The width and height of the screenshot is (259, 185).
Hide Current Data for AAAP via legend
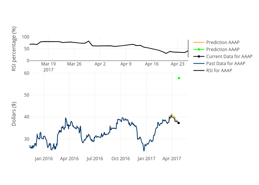[x=229, y=56]
